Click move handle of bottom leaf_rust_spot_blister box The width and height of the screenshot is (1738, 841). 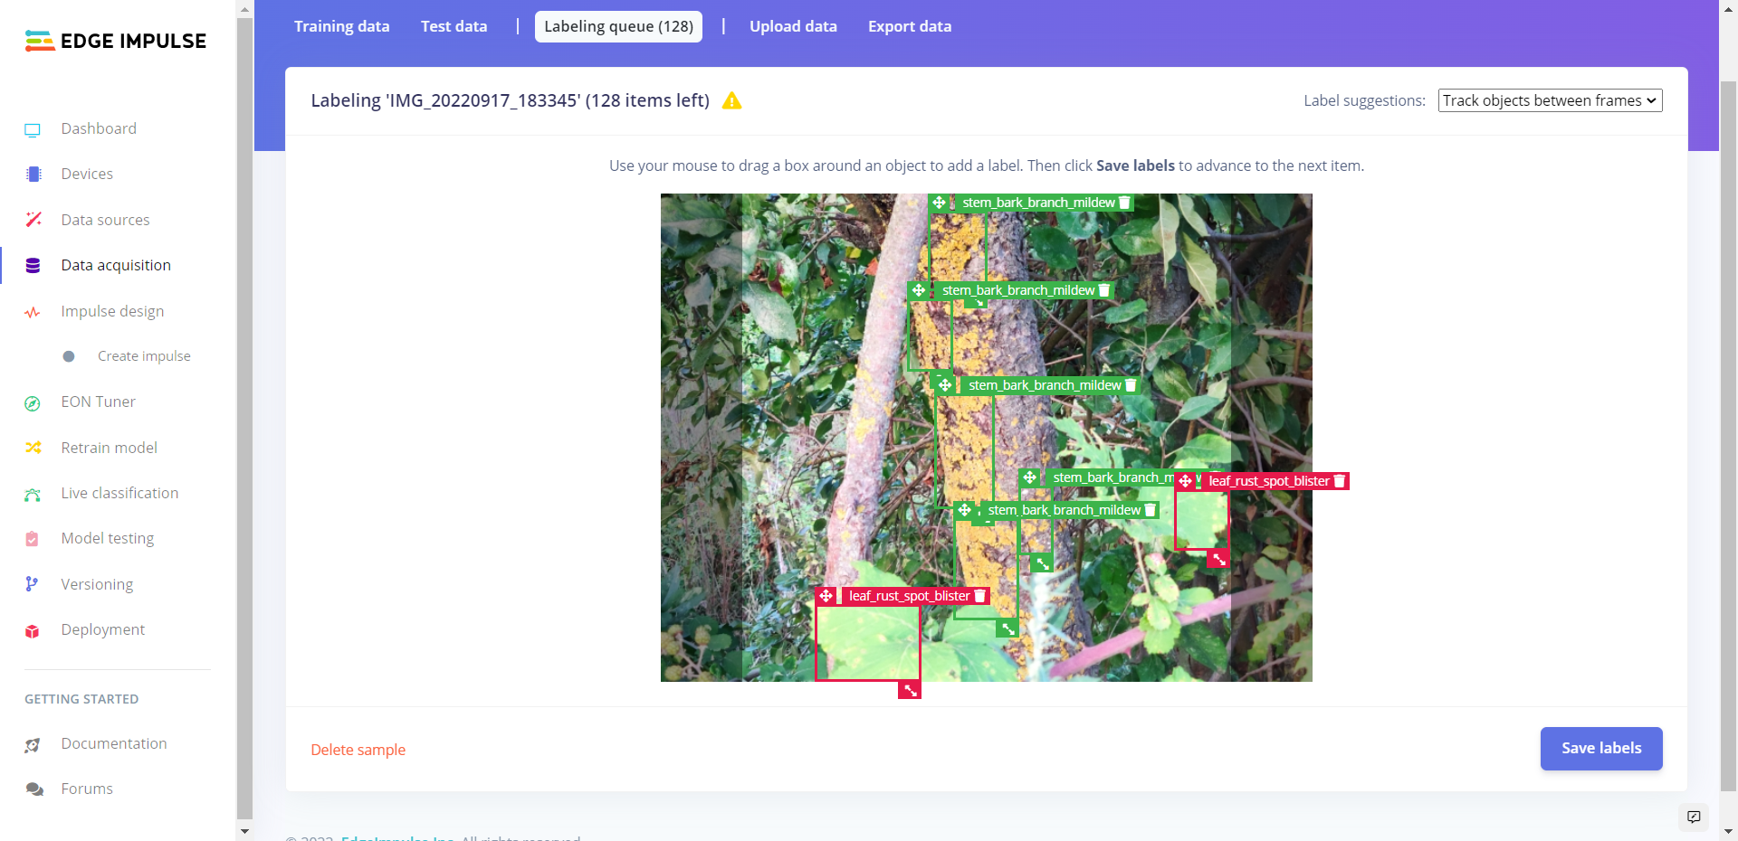point(826,596)
